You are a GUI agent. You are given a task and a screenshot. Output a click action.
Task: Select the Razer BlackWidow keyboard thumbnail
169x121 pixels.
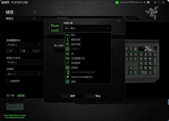(15, 107)
